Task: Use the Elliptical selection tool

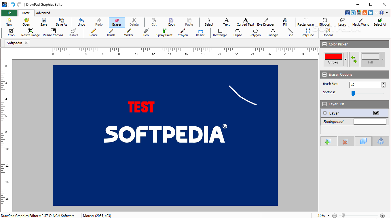Action: [x=324, y=22]
